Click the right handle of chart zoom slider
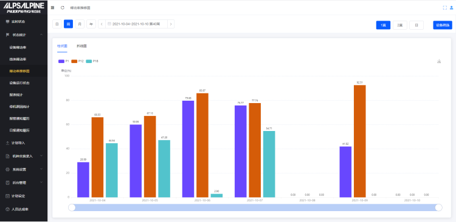Screen dimensions: 456x222 click(438, 207)
